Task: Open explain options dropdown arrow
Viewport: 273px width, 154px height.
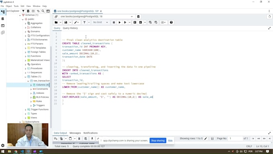Action: 145,23
